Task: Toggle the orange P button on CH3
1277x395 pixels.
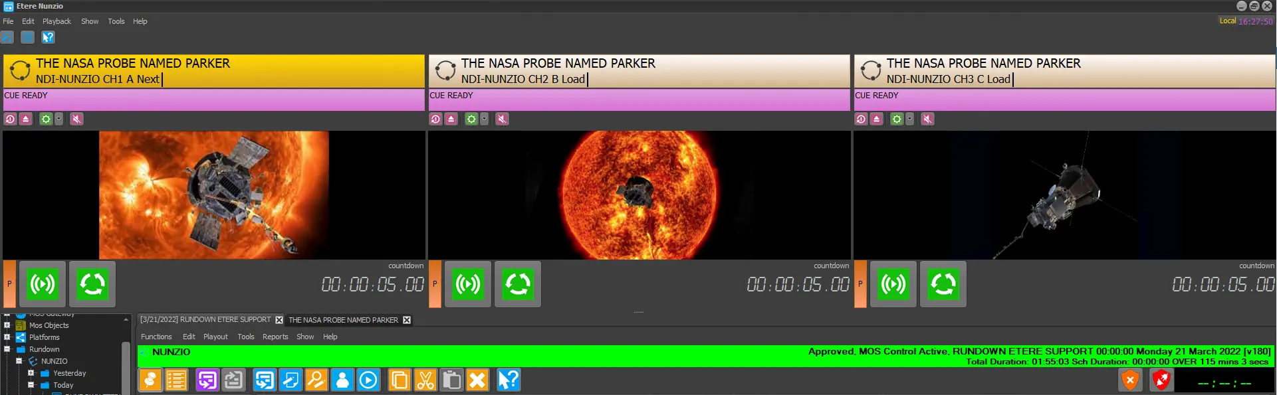Action: [x=860, y=284]
